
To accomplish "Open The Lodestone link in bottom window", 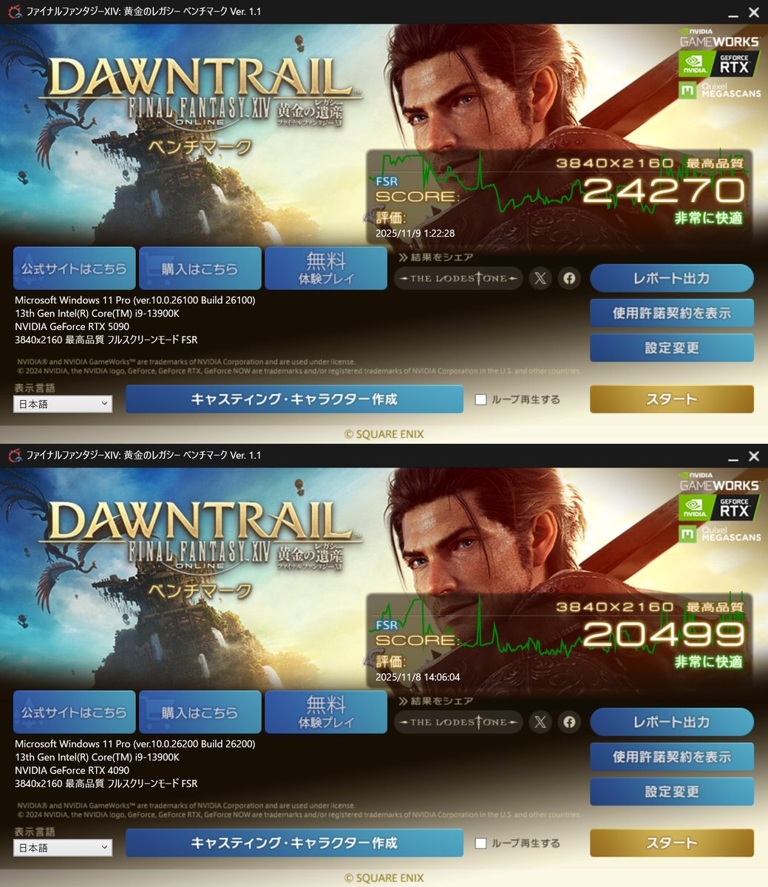I will pos(458,722).
